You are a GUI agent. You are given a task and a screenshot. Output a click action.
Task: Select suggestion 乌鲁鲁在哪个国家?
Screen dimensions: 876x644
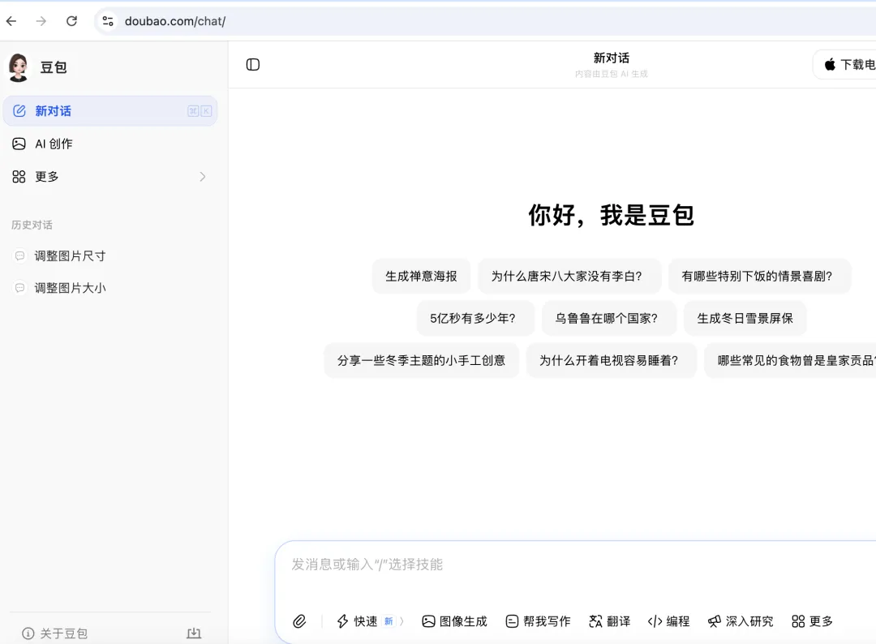(x=609, y=319)
